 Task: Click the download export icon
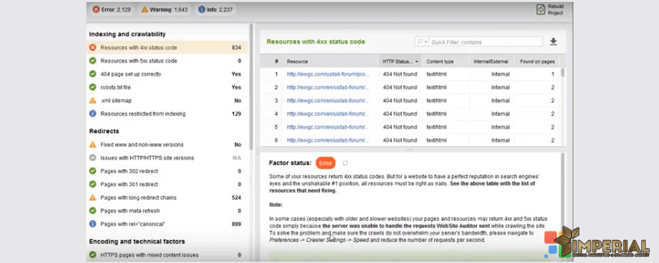[553, 42]
